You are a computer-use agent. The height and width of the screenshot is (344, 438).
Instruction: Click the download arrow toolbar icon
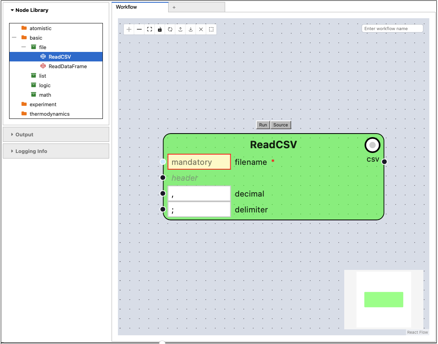191,29
